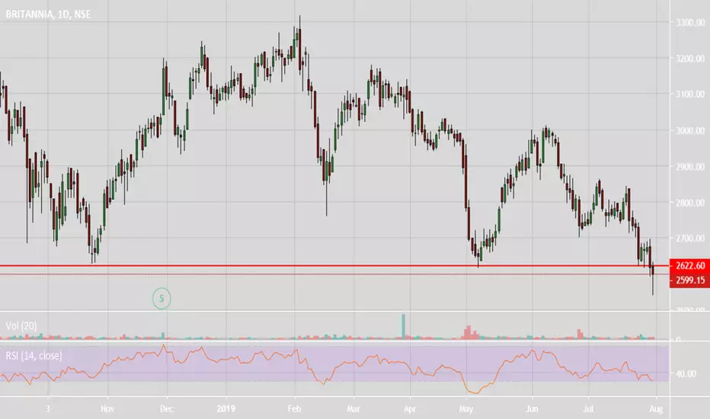Click the 2622.60 red price label
Viewport: 710px width, 419px height.
tap(689, 266)
